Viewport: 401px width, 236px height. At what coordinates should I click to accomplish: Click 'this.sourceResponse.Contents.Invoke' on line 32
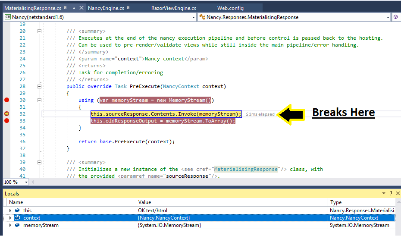coord(144,114)
